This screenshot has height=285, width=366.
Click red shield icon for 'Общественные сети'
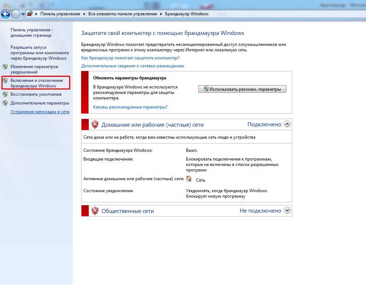point(95,211)
